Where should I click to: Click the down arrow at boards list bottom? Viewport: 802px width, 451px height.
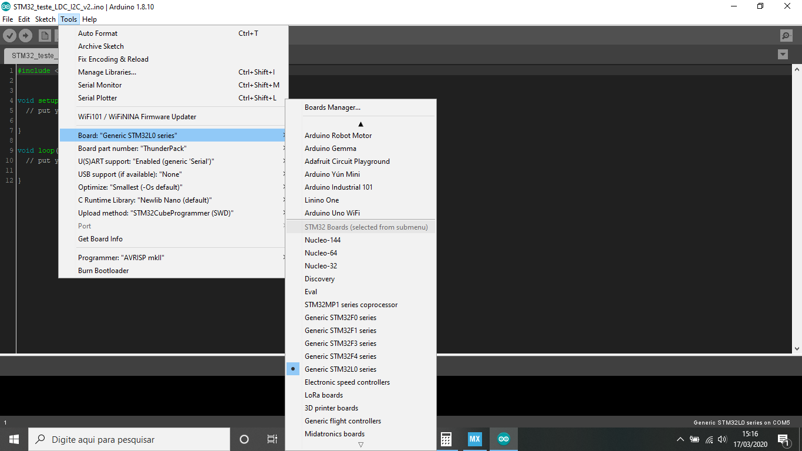coord(360,445)
